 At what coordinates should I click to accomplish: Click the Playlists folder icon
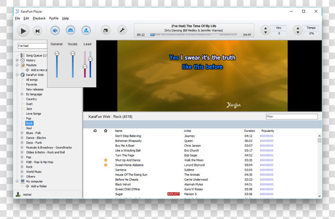coord(23,65)
